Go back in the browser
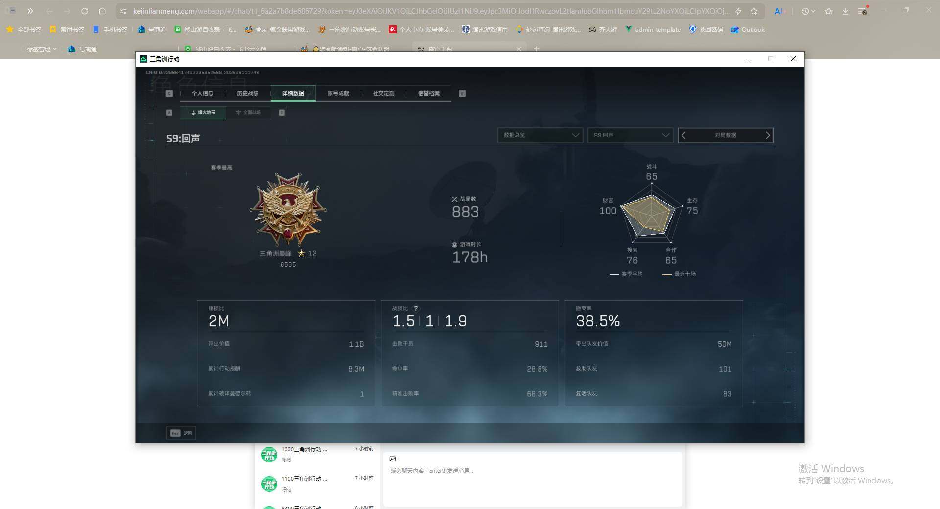 pyautogui.click(x=49, y=11)
